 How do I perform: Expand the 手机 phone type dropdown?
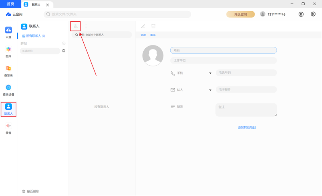tap(210, 73)
